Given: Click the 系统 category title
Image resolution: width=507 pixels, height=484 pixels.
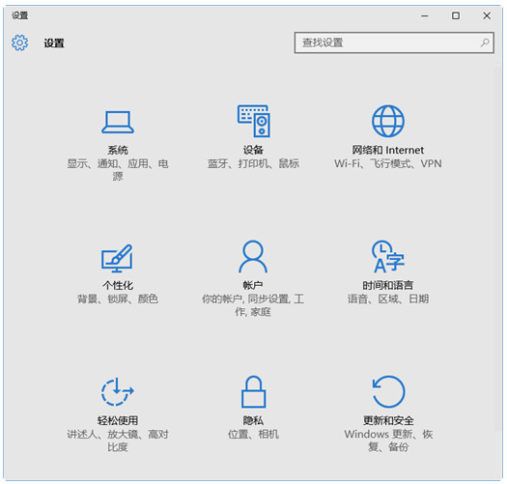Looking at the screenshot, I should 118,150.
